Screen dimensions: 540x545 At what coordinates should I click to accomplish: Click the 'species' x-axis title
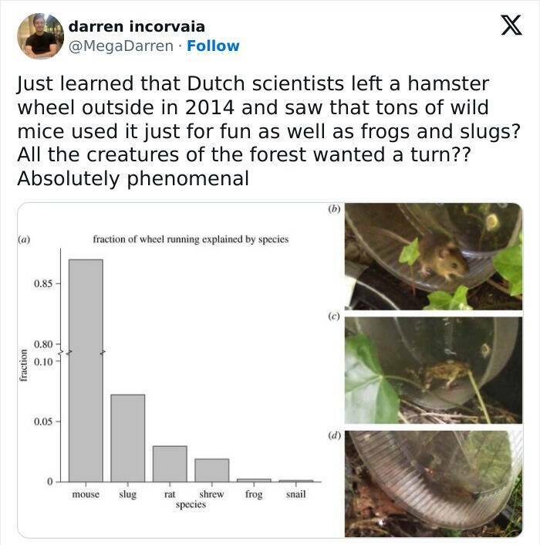point(190,504)
